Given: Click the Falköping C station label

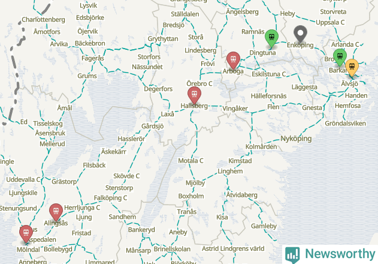Looking at the screenshot, I should click(x=110, y=198).
